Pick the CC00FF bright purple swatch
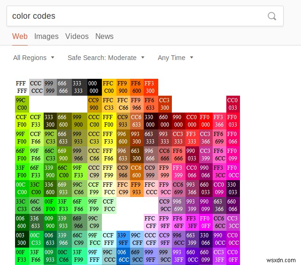The height and width of the screenshot is (265, 301). click(x=233, y=256)
